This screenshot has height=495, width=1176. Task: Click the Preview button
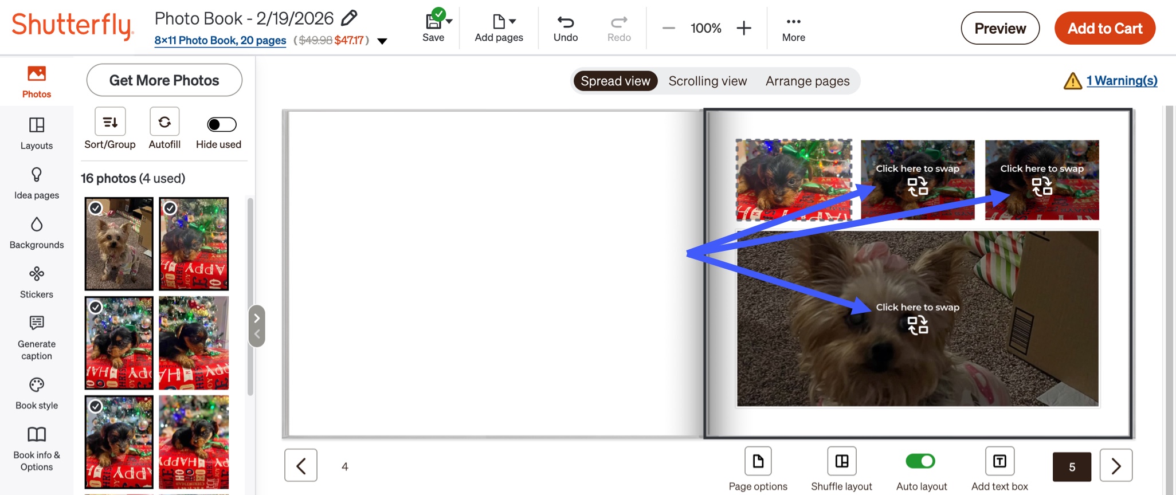pos(1000,28)
